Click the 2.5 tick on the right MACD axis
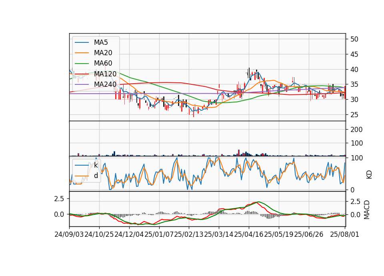The height and width of the screenshot is (276, 384). point(355,202)
